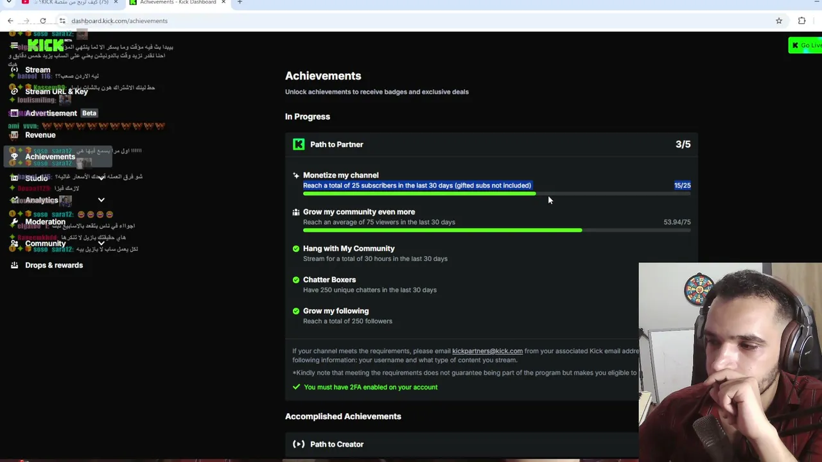
Task: Click the Drops & rewards gift icon
Action: pyautogui.click(x=14, y=265)
